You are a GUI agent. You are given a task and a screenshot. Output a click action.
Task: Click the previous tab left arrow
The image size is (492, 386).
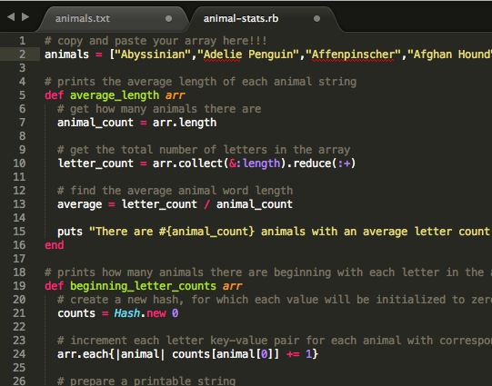11,17
